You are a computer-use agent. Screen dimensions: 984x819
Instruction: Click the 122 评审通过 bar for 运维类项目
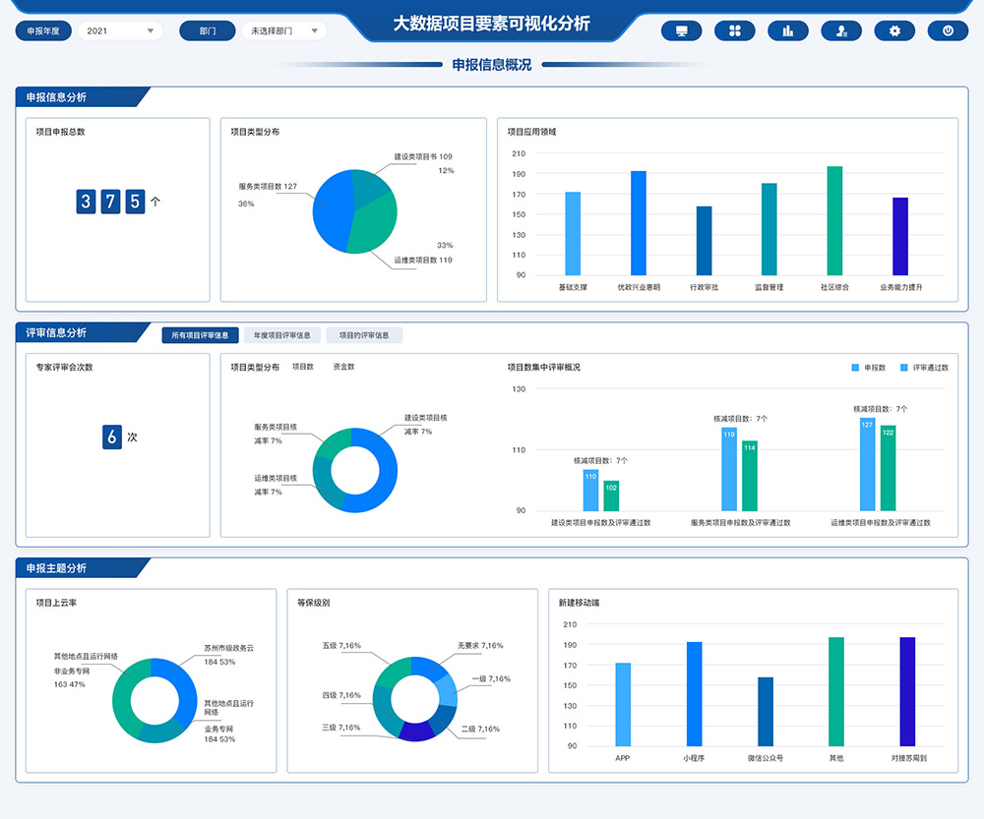pyautogui.click(x=888, y=468)
